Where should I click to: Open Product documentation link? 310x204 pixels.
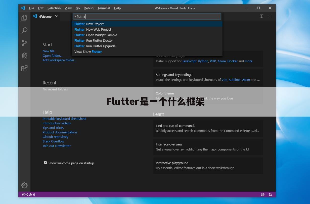[60, 132]
